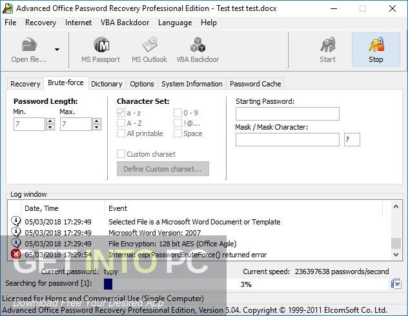Click the 236397638 passwords/second speed value
The height and width of the screenshot is (316, 408).
click(x=342, y=272)
